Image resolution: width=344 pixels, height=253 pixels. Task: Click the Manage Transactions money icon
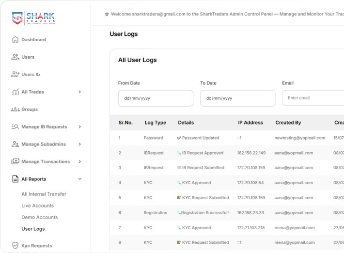(x=15, y=161)
